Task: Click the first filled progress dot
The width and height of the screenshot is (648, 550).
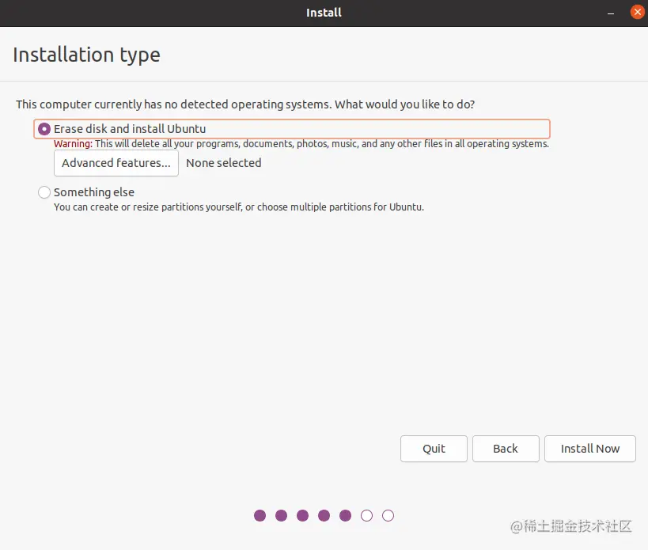Action: pos(260,516)
